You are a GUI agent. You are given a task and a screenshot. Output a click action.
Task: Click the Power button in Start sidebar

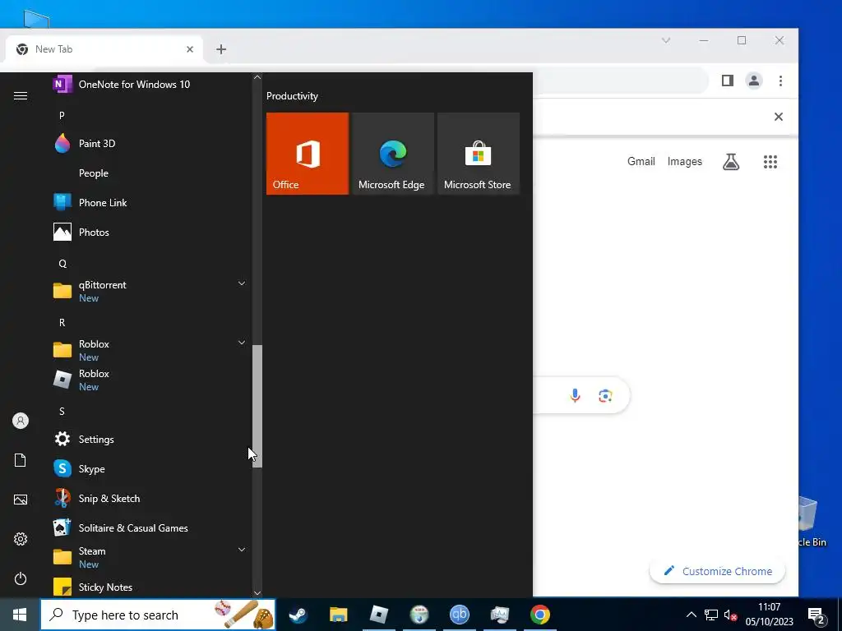pyautogui.click(x=21, y=578)
